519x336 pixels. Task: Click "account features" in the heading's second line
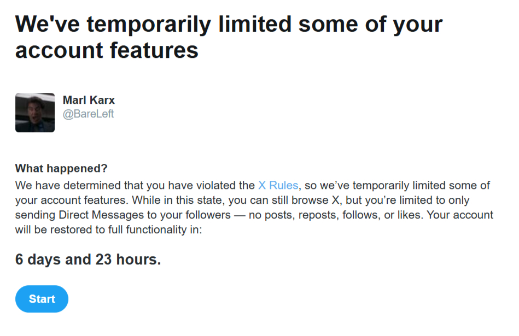click(x=107, y=50)
